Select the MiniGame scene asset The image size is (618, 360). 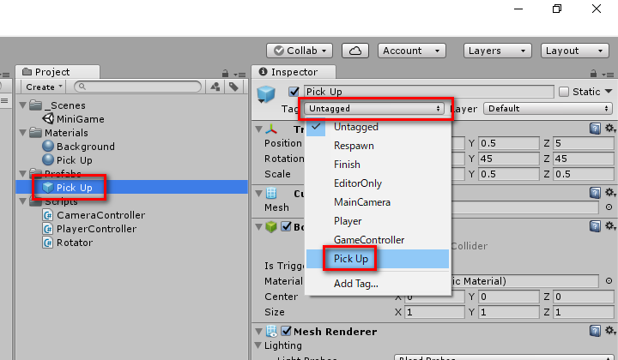tap(73, 119)
